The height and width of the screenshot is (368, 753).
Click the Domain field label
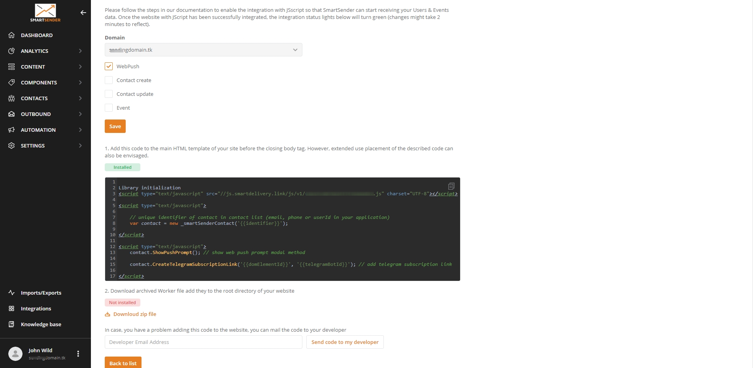(115, 37)
